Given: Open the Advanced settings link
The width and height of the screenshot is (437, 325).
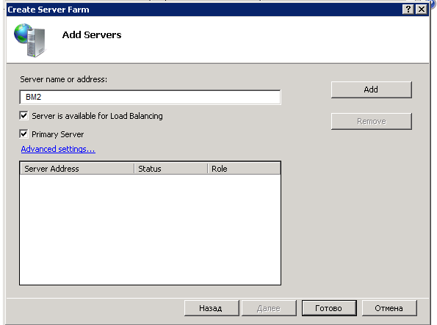Looking at the screenshot, I should click(58, 149).
